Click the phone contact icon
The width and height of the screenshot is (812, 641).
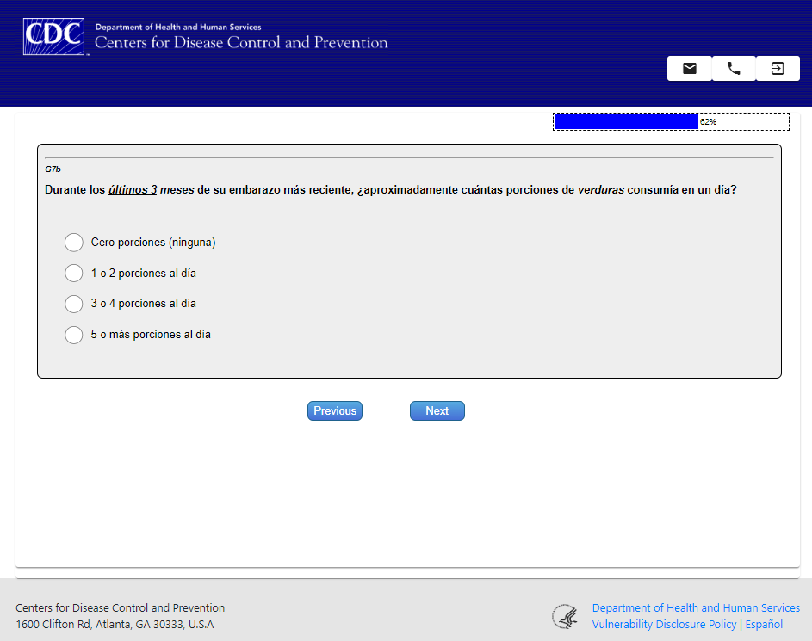(734, 68)
